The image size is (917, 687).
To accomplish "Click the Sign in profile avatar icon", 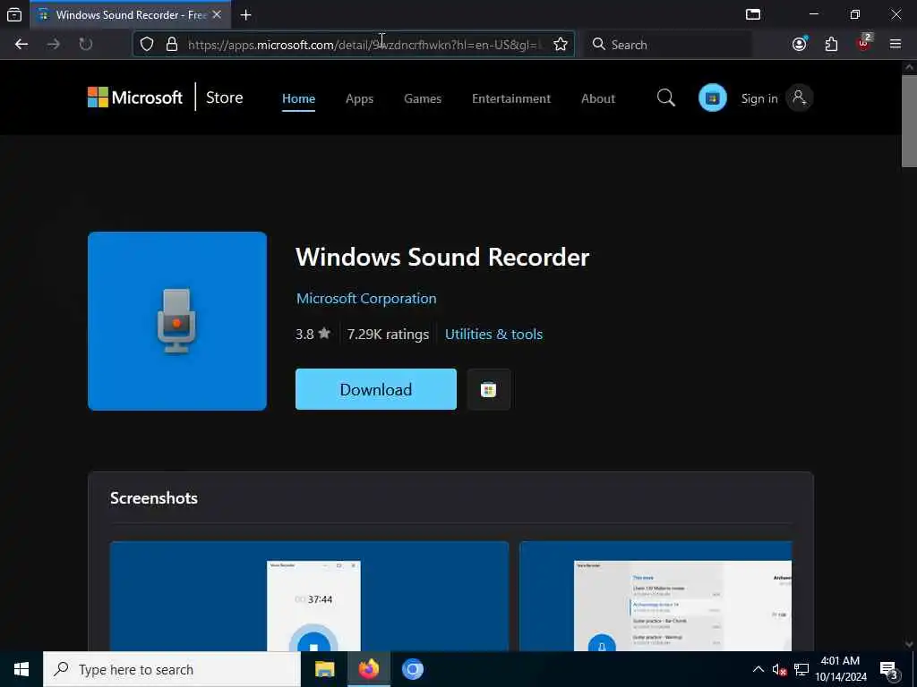I will tap(799, 98).
